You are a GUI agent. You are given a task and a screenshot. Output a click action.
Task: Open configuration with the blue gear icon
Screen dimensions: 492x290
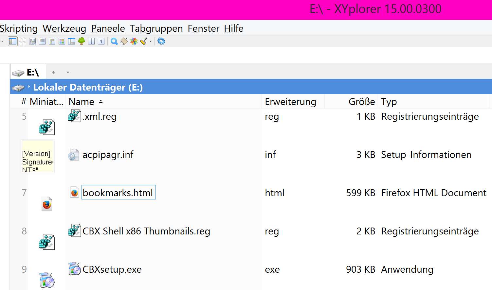(161, 41)
